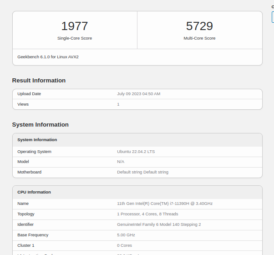Select the Ubuntu 22.04.2 LTS value
Image resolution: width=274 pixels, height=255 pixels.
point(136,152)
